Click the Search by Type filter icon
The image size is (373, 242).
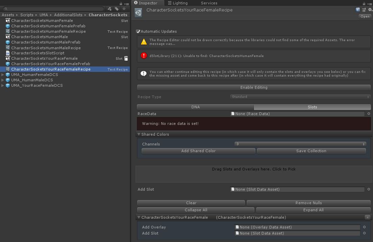(x=110, y=9)
